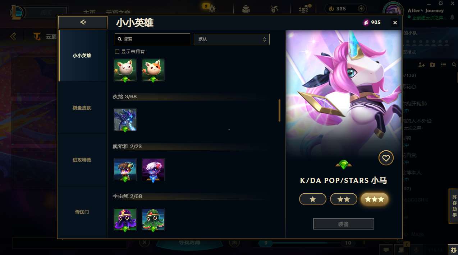Switch to the 进攻特效 tab
The height and width of the screenshot is (255, 458).
[82, 160]
